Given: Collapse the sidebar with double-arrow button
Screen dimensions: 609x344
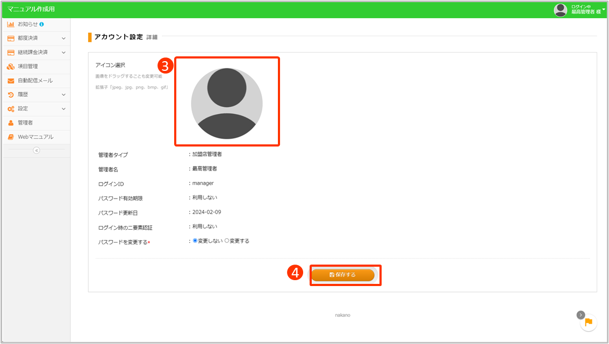Looking at the screenshot, I should [36, 150].
